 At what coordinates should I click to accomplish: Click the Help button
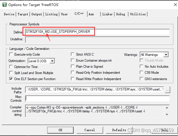[164, 130]
